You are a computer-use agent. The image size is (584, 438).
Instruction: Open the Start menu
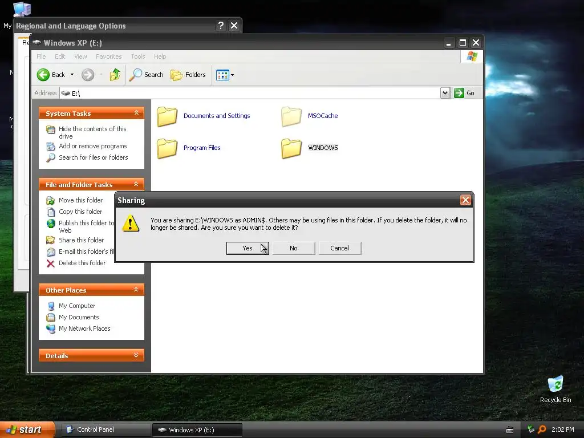point(27,429)
